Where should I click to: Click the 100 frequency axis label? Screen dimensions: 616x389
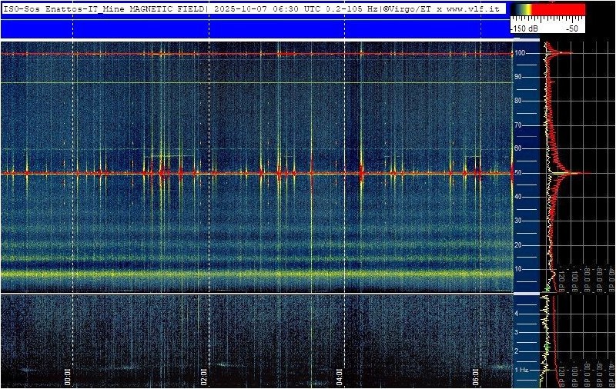(521, 53)
